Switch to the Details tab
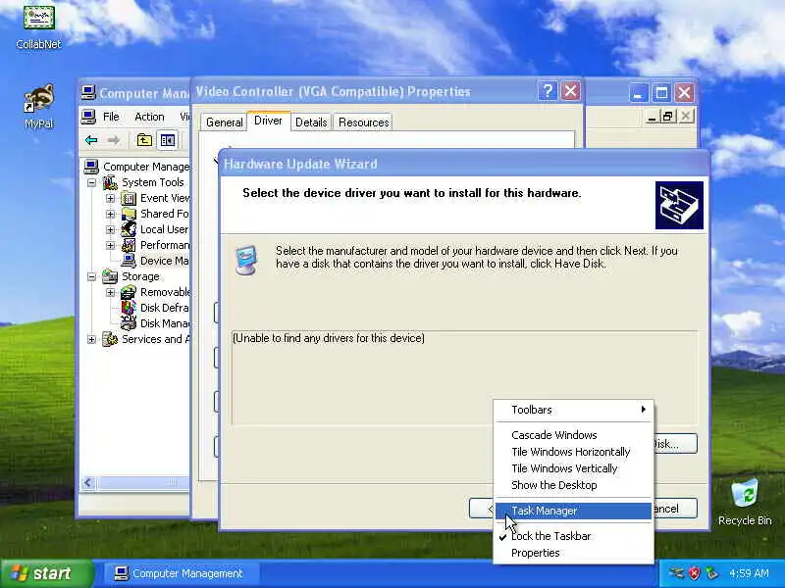Image resolution: width=785 pixels, height=588 pixels. pos(311,122)
